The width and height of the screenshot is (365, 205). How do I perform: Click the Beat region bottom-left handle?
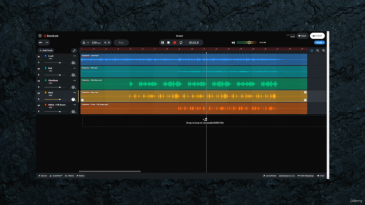pos(82,100)
